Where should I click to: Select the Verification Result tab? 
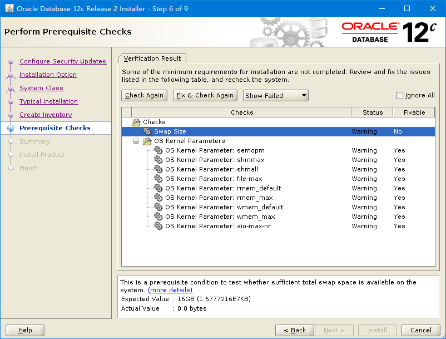152,58
